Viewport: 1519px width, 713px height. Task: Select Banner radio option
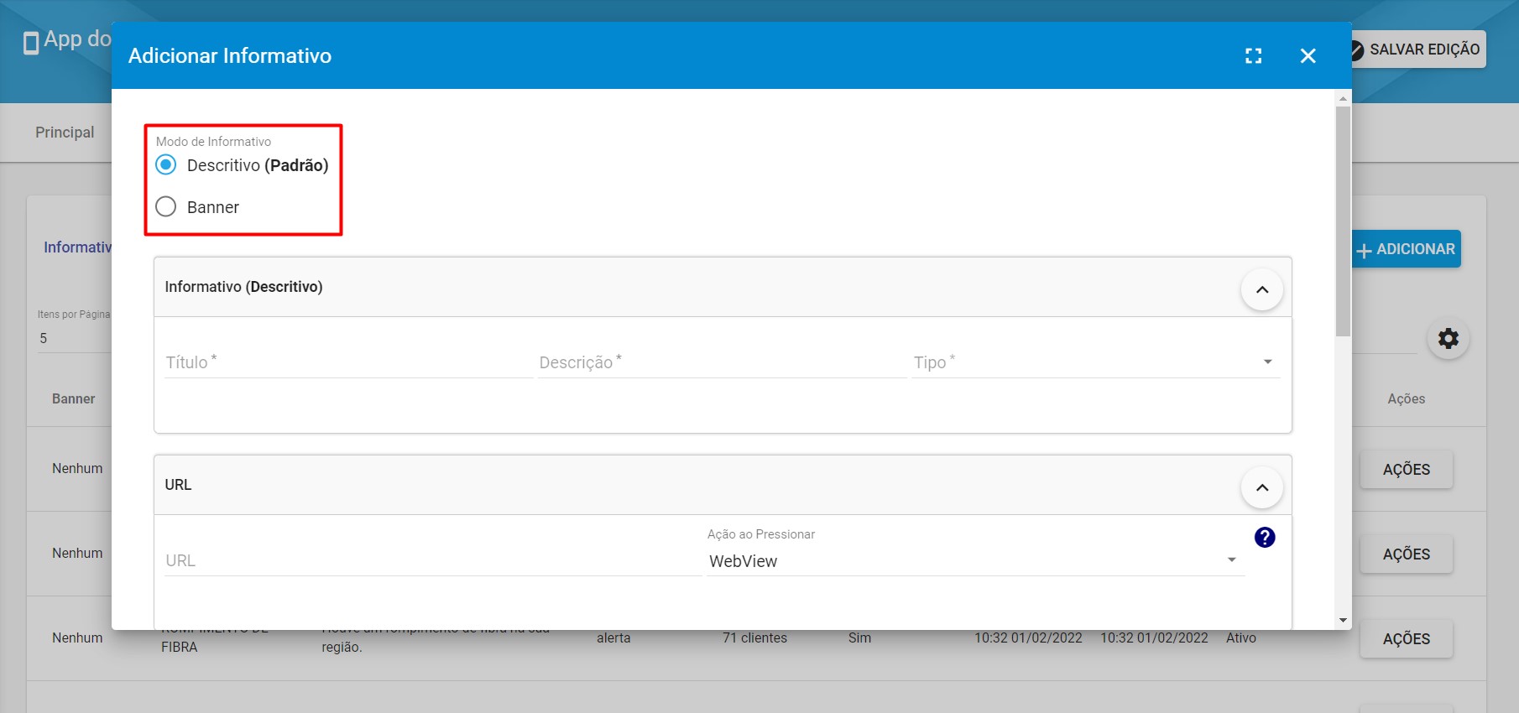pos(166,206)
